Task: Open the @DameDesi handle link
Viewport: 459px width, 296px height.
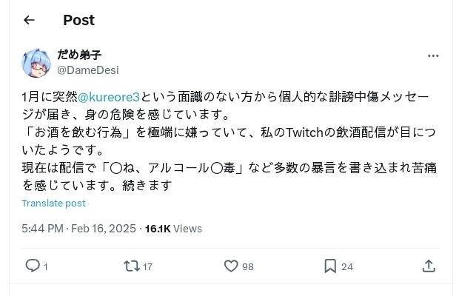Action: (x=87, y=70)
